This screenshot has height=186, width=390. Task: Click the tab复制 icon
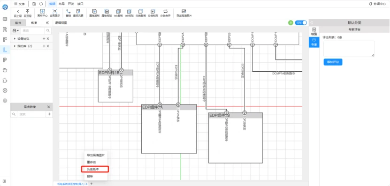pyautogui.click(x=118, y=11)
